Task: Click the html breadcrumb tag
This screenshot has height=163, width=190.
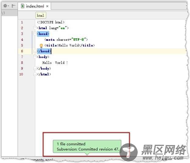Action: tap(41, 16)
